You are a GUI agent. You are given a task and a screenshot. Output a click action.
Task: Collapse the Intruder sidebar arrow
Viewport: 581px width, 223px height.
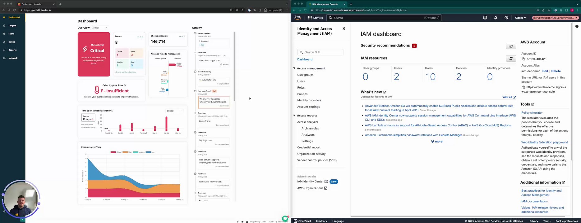click(x=22, y=219)
